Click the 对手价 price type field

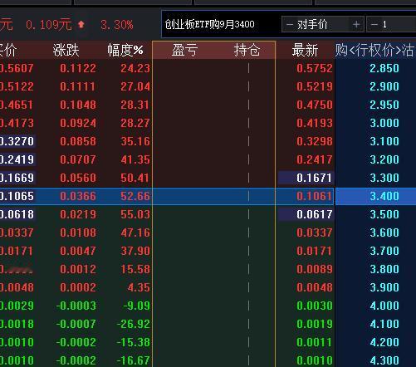click(x=323, y=24)
